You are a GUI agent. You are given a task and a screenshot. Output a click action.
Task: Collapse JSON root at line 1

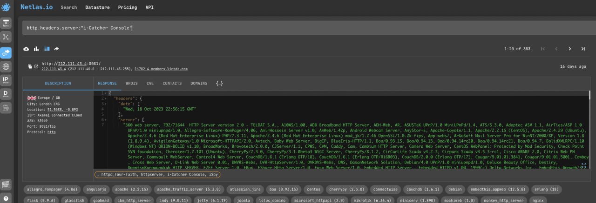pyautogui.click(x=106, y=93)
